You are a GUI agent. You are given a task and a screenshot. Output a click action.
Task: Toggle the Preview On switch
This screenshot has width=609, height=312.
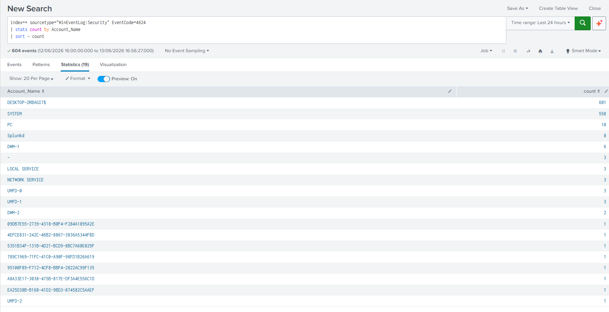104,79
